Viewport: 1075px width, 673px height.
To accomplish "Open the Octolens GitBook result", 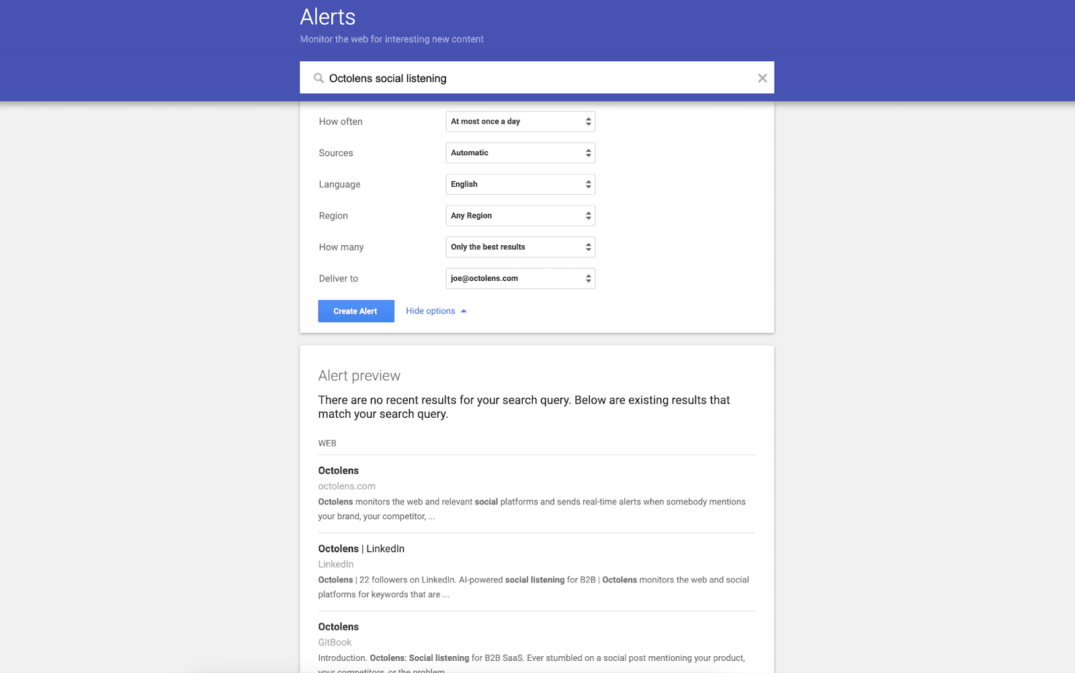I will [339, 626].
